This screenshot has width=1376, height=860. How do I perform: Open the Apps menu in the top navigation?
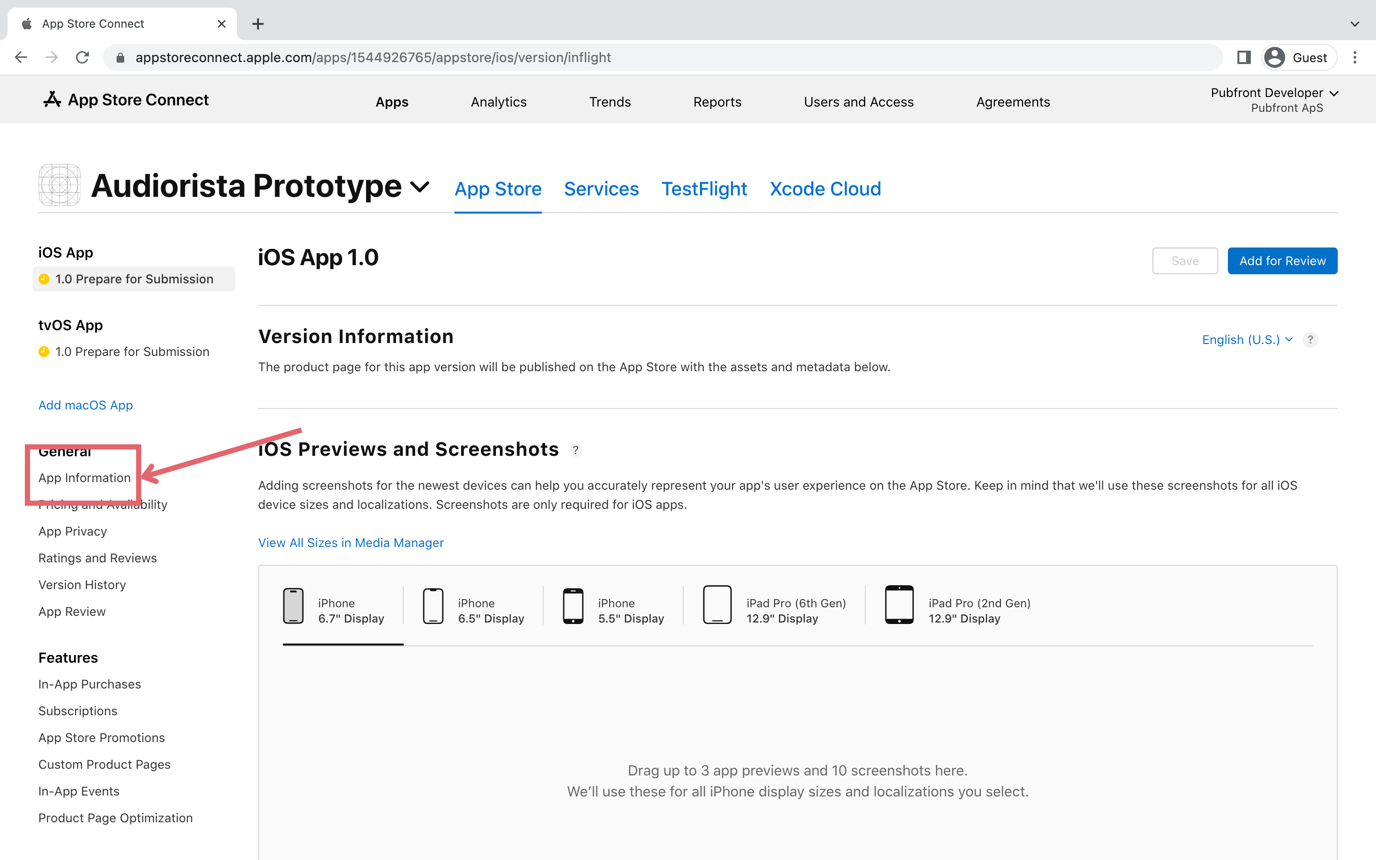(x=392, y=102)
